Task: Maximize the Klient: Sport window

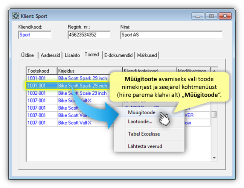Action: click(211, 16)
